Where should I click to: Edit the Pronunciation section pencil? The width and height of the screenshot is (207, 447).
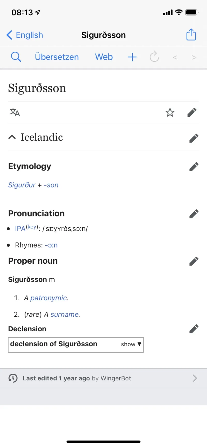pyautogui.click(x=194, y=214)
